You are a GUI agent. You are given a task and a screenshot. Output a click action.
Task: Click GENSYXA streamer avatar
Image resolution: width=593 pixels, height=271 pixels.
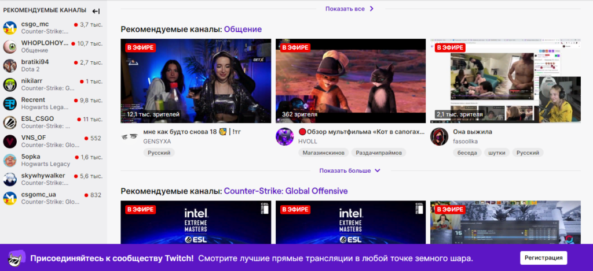(x=130, y=136)
